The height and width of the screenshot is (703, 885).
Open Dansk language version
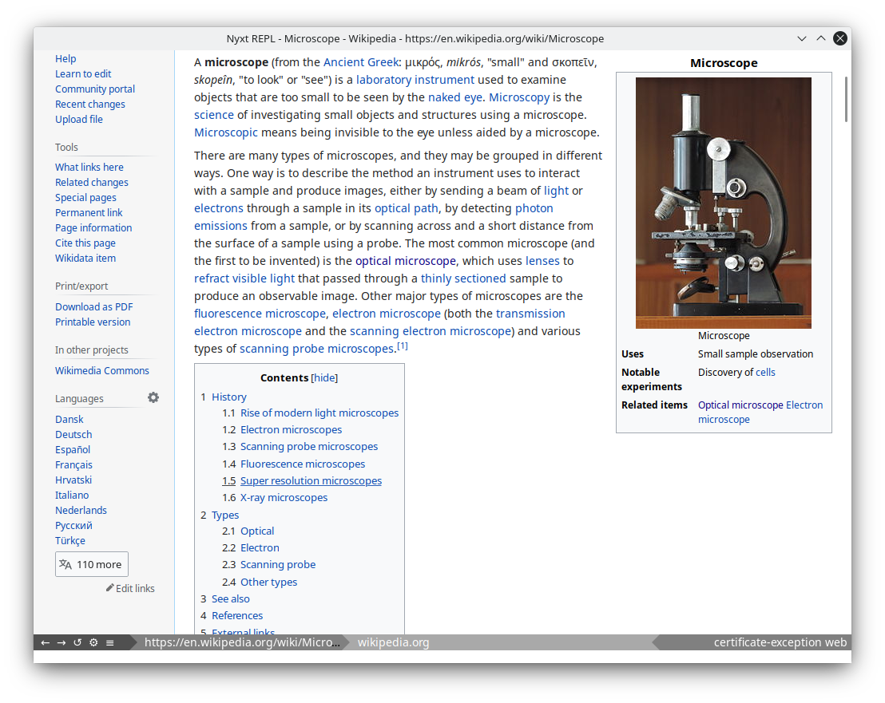tap(69, 420)
